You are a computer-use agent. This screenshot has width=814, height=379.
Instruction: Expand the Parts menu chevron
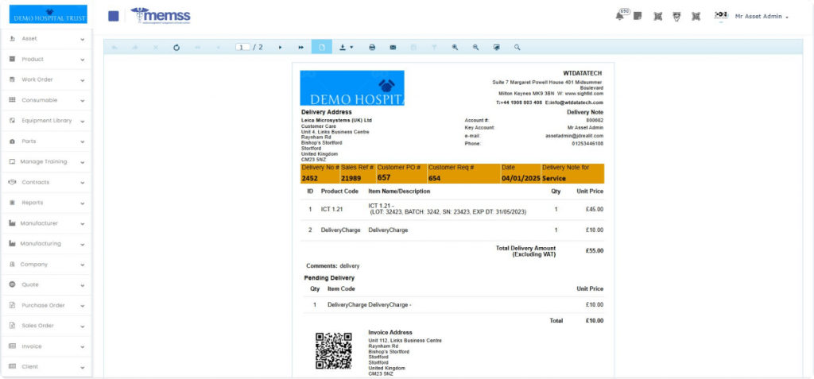tap(82, 141)
